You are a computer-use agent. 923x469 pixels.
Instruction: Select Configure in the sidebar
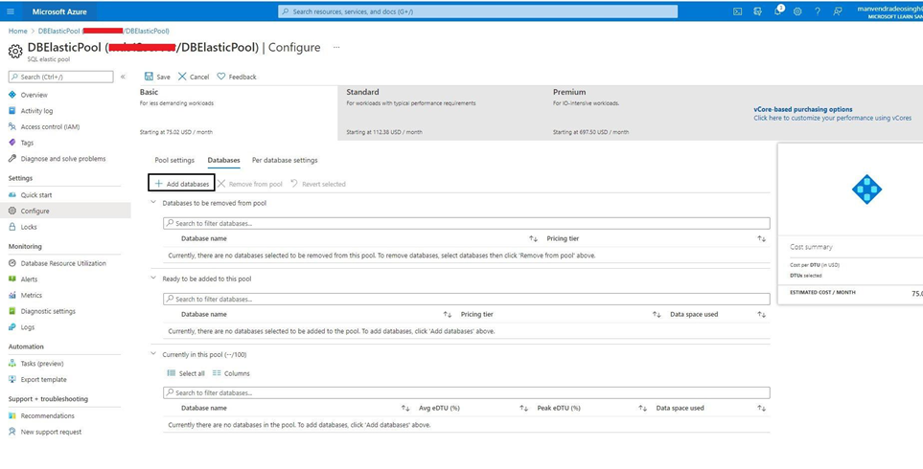[65, 211]
